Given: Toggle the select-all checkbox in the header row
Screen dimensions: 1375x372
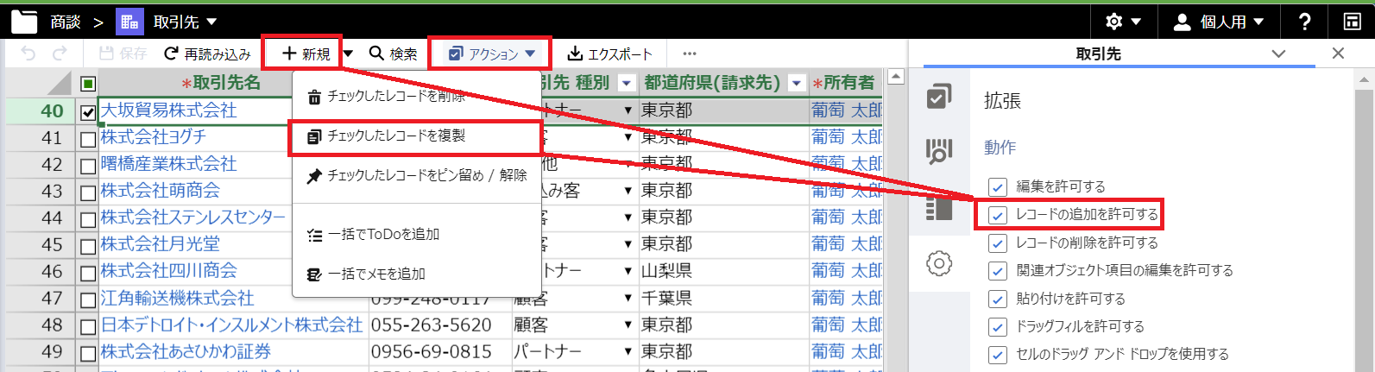Looking at the screenshot, I should click(87, 84).
